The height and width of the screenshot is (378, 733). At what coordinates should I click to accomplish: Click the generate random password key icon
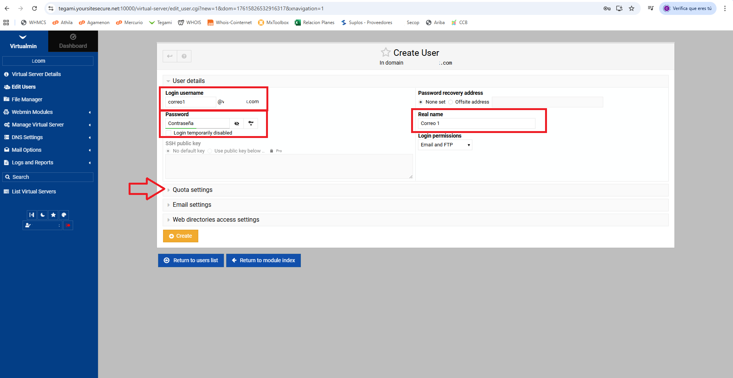pos(251,123)
